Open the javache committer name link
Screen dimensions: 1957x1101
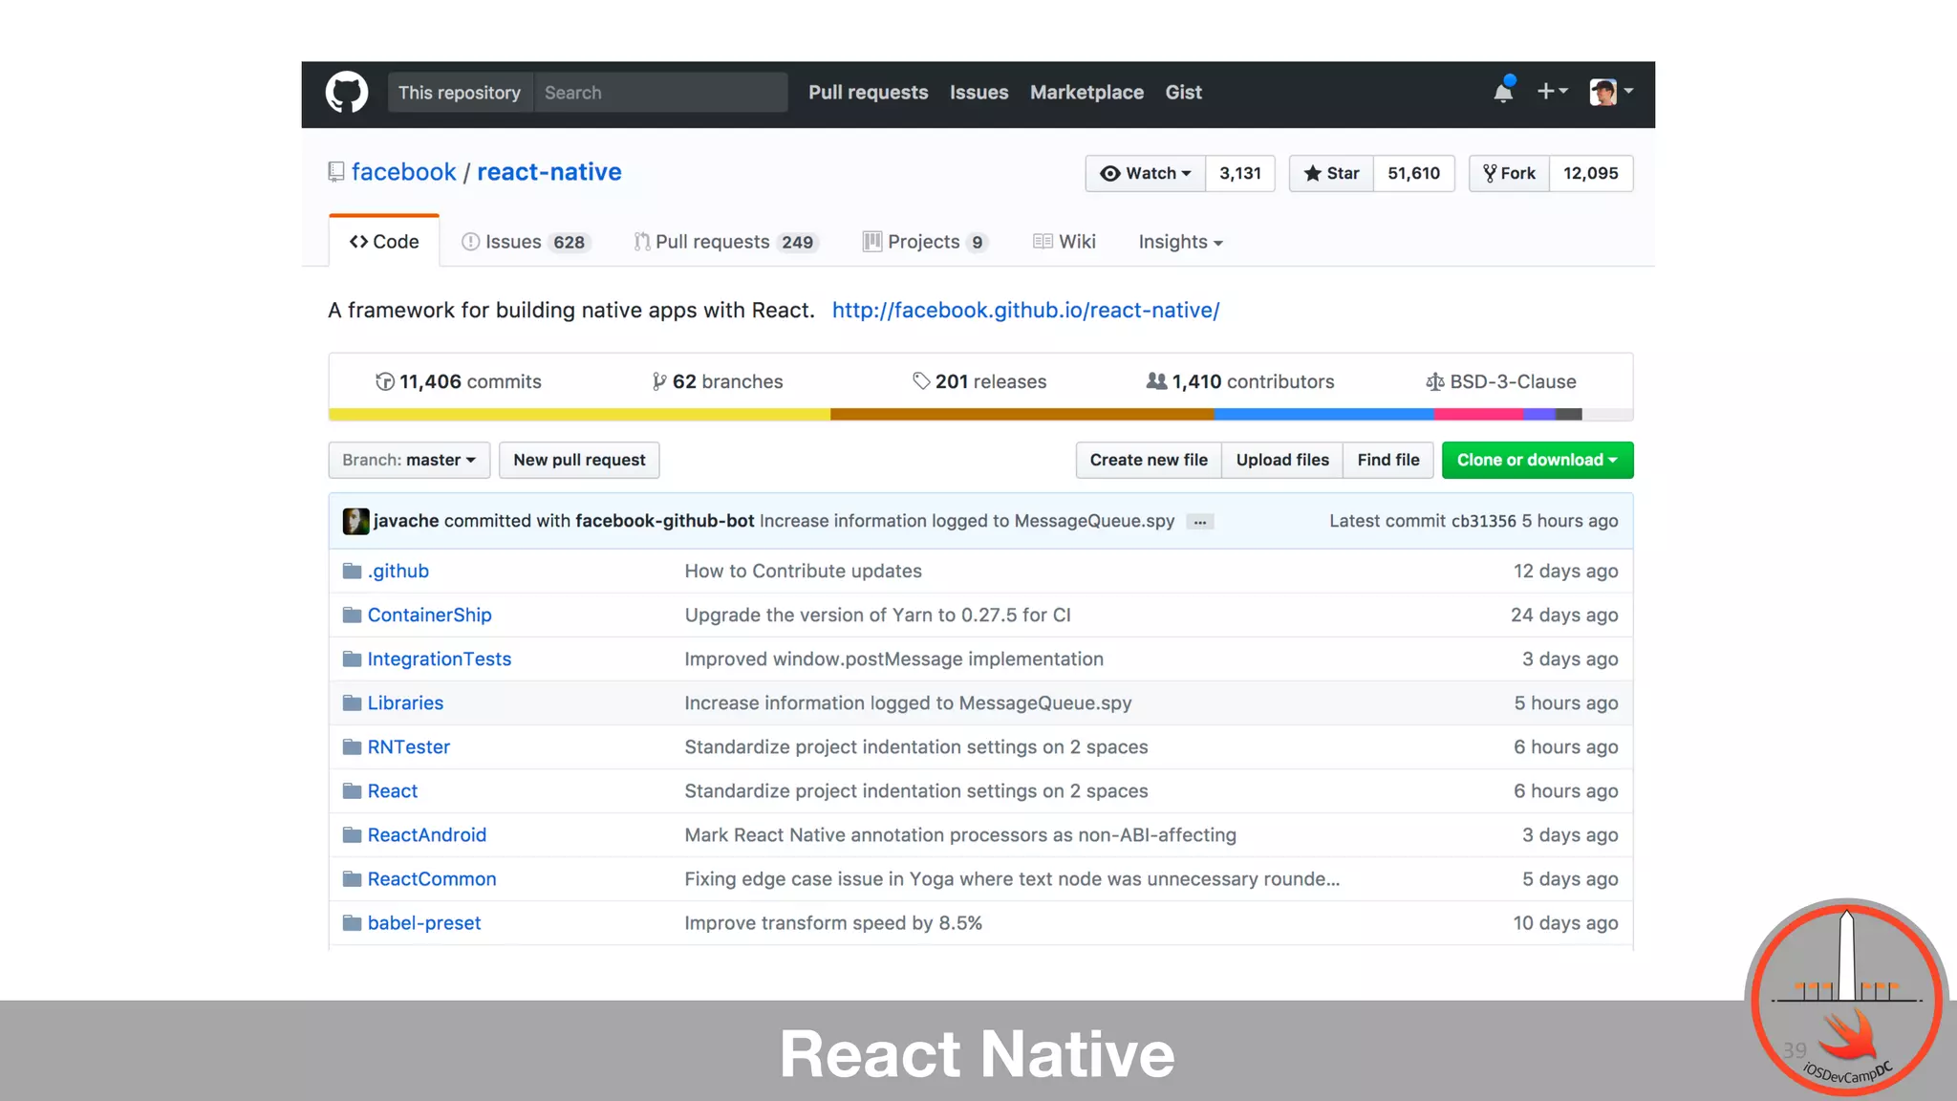(x=406, y=521)
